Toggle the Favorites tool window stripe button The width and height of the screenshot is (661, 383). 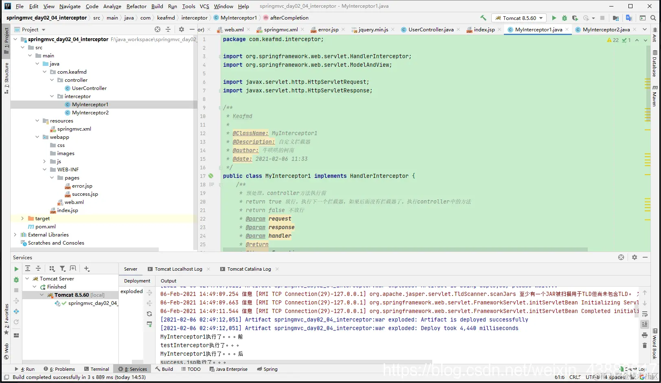click(x=6, y=319)
